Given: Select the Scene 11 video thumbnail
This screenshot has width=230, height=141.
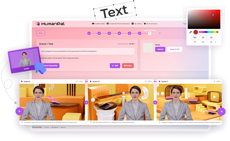Looking at the screenshot, I should [x=189, y=102].
